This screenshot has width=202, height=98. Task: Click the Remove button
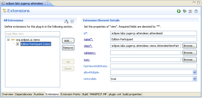pos(68,48)
